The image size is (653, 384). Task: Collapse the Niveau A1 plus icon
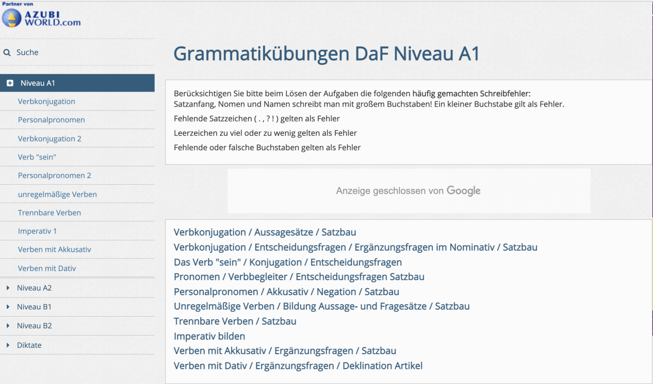coord(10,83)
